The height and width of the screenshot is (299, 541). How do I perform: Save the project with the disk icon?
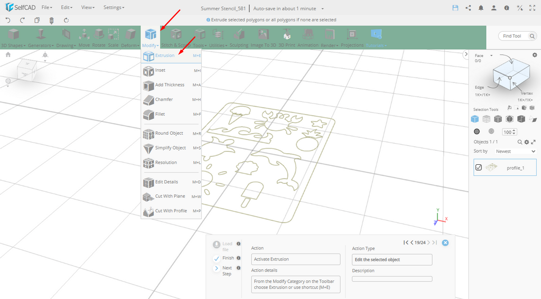tap(455, 8)
